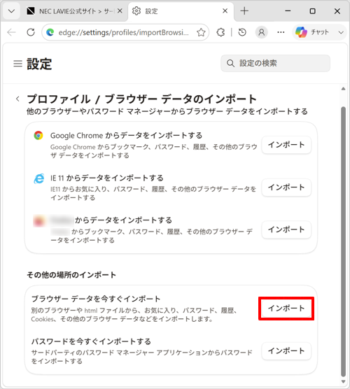Screen dimensions: 350x389
Task: Click the プロファイル / ブラウザー データのインポート heading
Action: (x=141, y=99)
